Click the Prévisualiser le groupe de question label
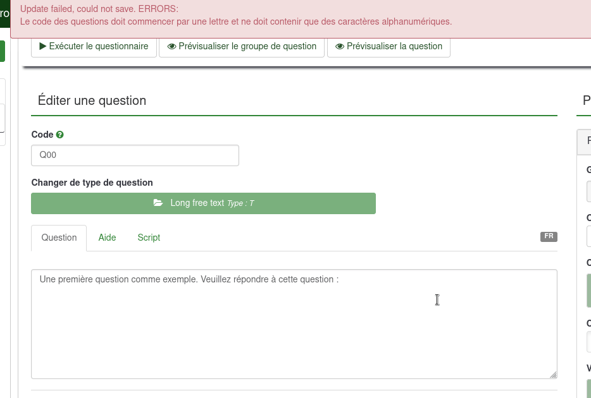Screen dimensions: 591x398 (247, 46)
